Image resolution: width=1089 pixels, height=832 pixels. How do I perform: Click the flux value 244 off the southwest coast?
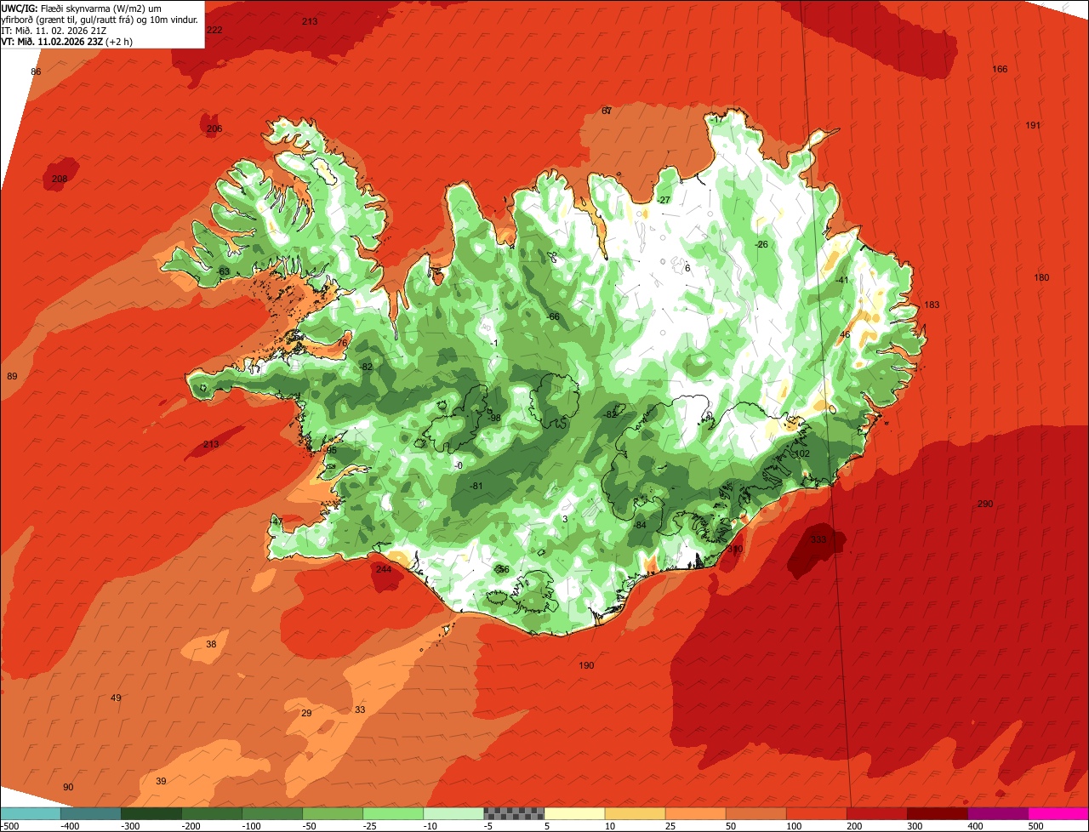coord(384,569)
